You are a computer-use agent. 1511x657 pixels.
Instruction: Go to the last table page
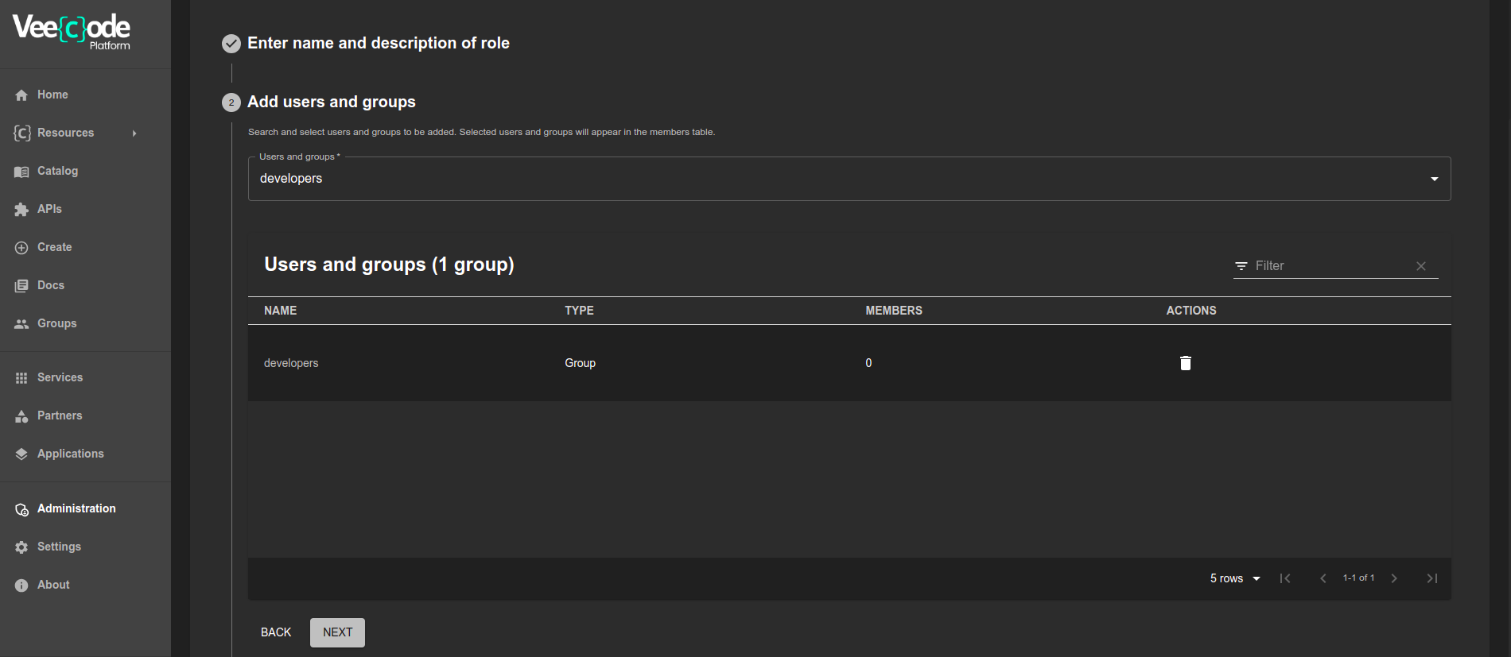pyautogui.click(x=1431, y=578)
